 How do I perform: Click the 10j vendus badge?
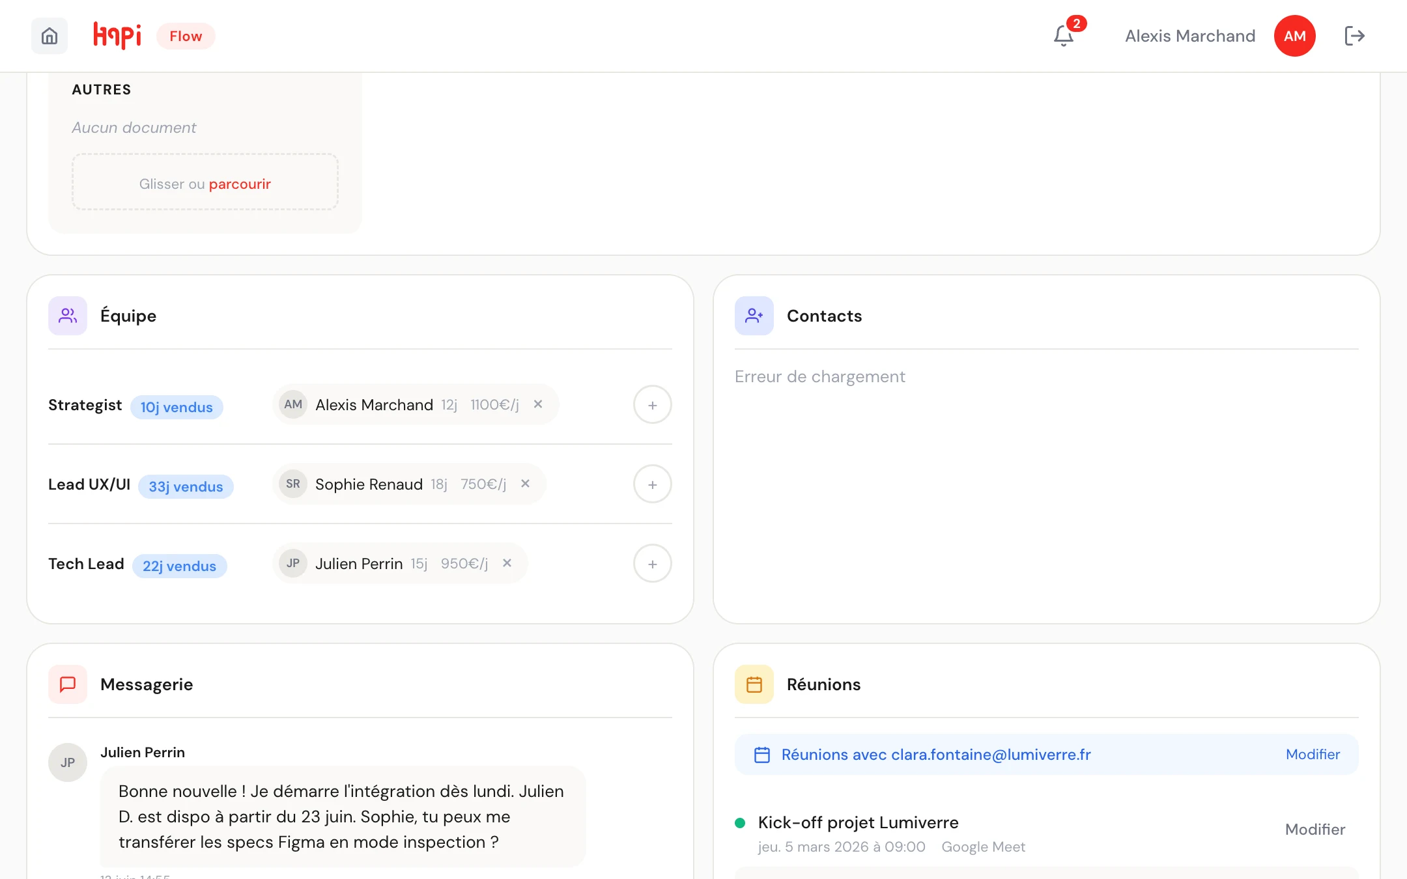[x=177, y=407]
